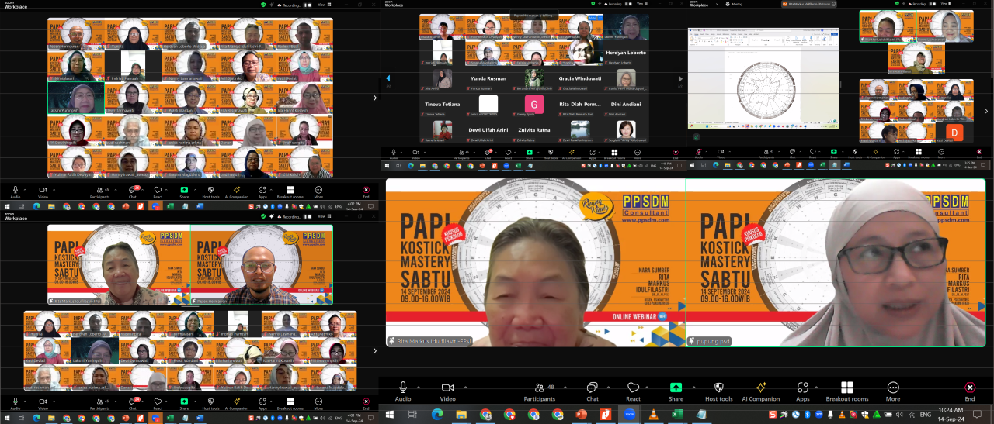This screenshot has width=994, height=424.
Task: Open File Explorer on the 10:24 AM taskbar
Action: click(461, 415)
